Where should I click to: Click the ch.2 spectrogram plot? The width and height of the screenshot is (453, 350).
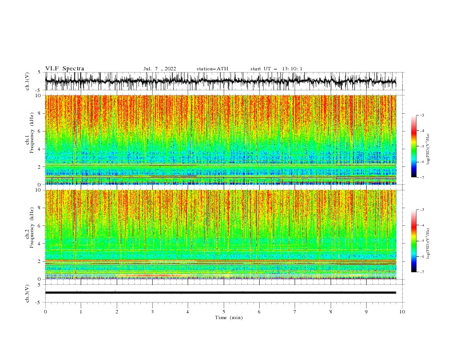point(221,234)
